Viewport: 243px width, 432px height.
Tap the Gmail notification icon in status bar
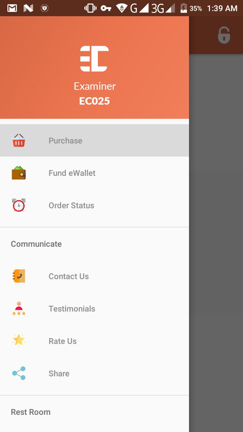12,8
